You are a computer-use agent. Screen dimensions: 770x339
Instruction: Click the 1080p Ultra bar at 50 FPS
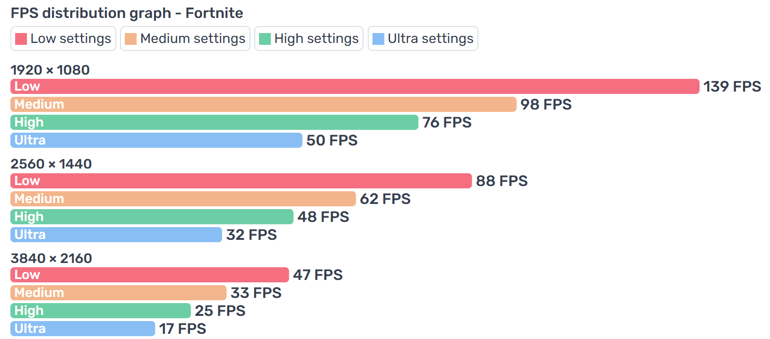click(x=156, y=140)
